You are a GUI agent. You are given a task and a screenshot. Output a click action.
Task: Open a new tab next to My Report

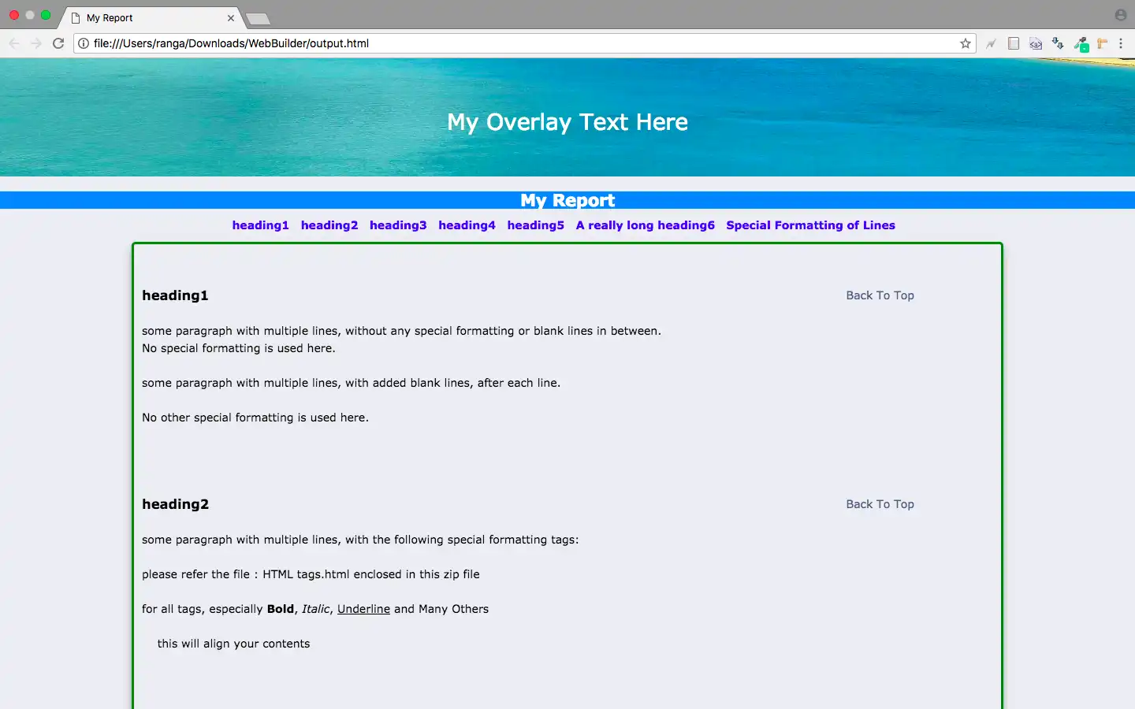[258, 19]
